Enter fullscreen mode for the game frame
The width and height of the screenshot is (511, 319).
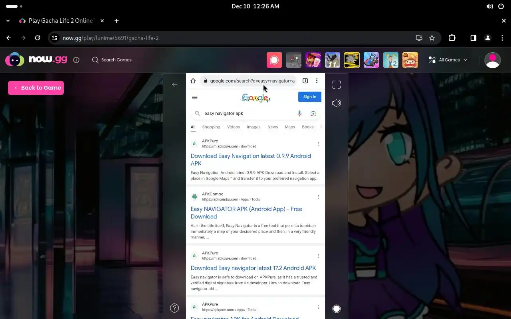click(x=337, y=85)
